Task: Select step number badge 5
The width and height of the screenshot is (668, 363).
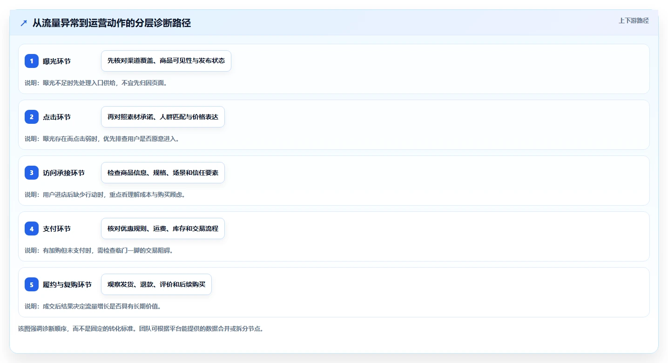Action: pos(32,284)
